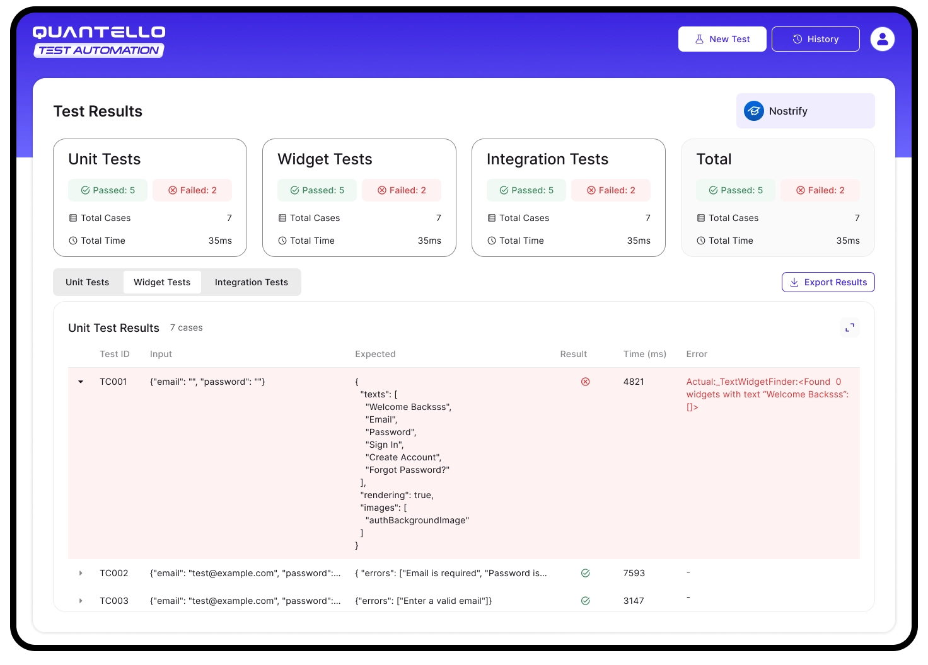Select the TC003 test ID cell
The height and width of the screenshot is (665, 928).
[114, 601]
